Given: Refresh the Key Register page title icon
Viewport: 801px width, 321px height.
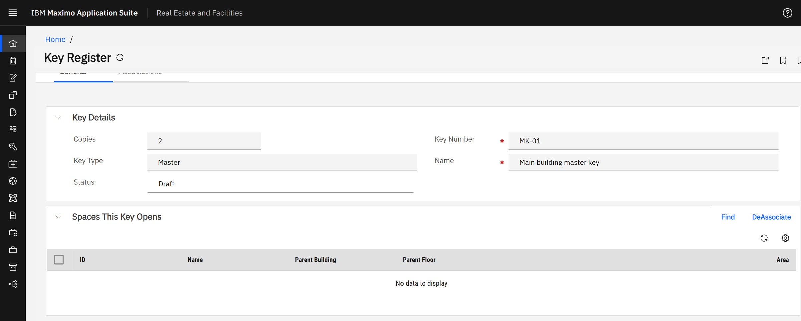Looking at the screenshot, I should point(120,57).
